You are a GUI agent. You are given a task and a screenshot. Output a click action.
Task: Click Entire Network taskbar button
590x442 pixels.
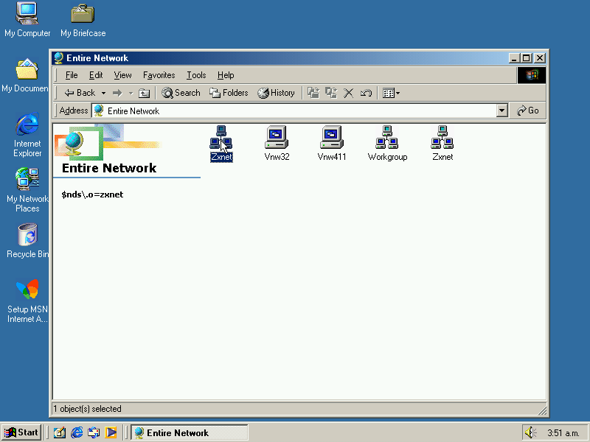click(x=190, y=432)
